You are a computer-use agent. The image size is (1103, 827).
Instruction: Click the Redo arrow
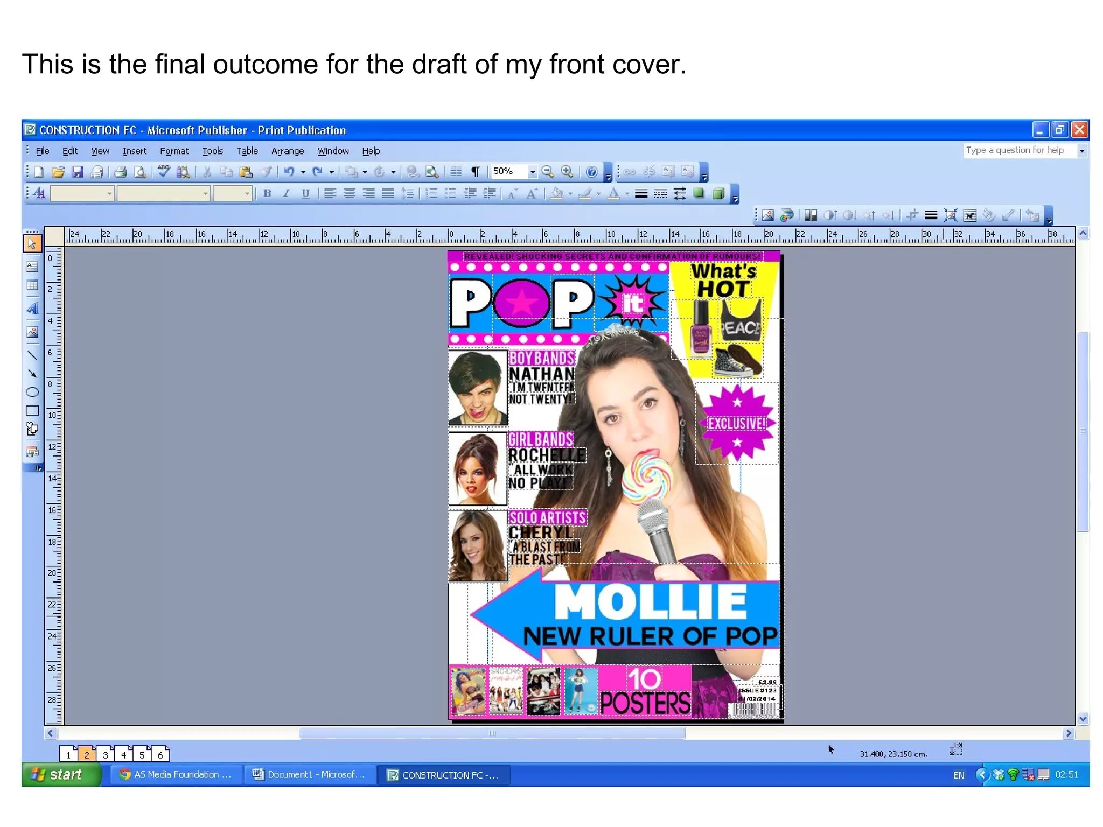pos(318,172)
